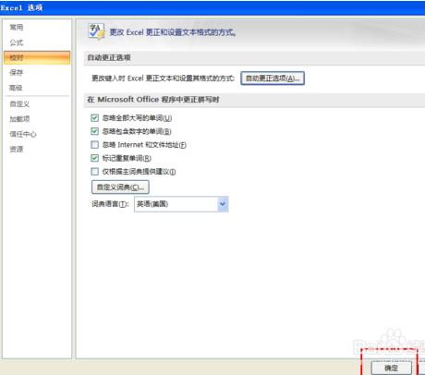
Task: Open the 公式 category
Action: pos(17,42)
